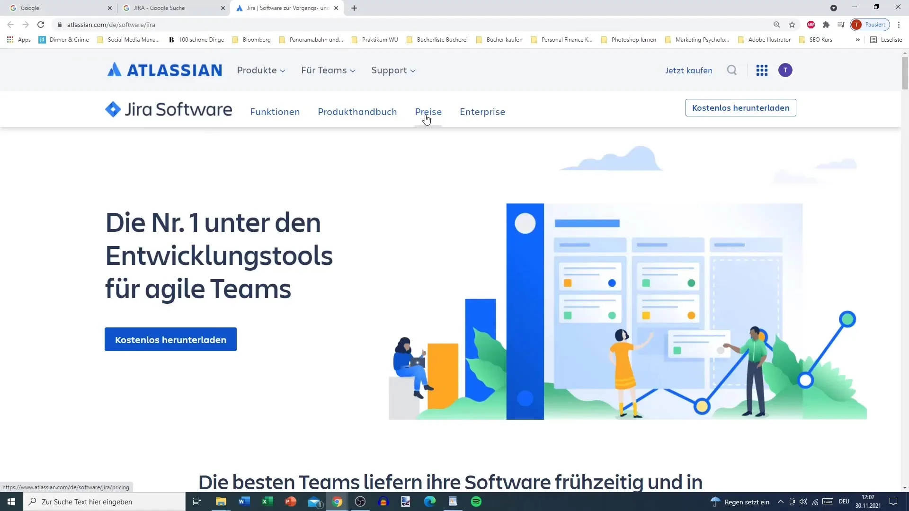Launch Word from the taskbar

(x=244, y=502)
